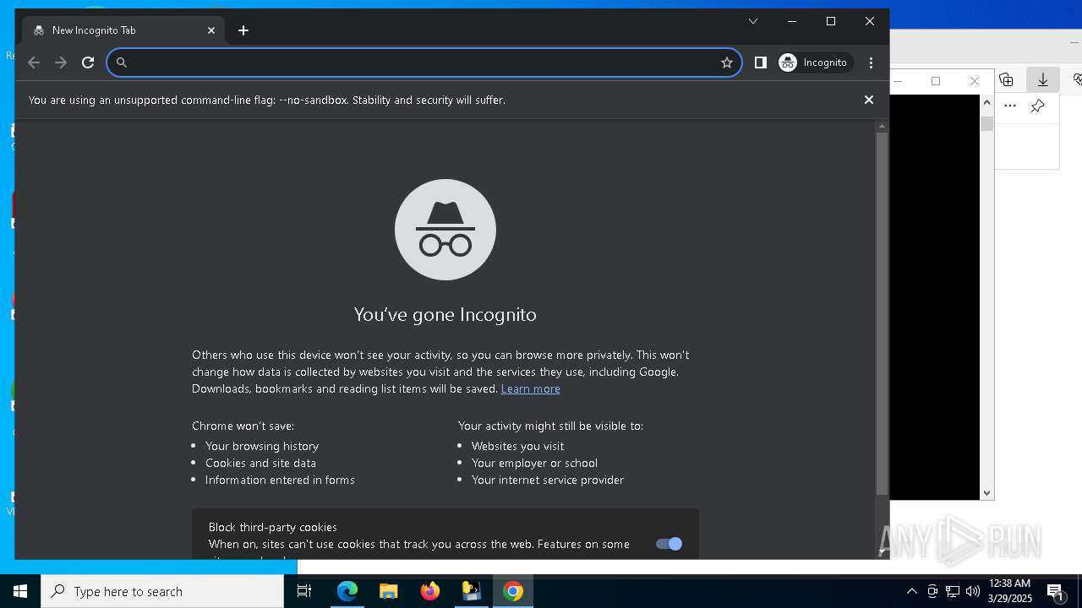Open a new tab with the plus button
Viewport: 1082px width, 608px height.
(x=243, y=30)
